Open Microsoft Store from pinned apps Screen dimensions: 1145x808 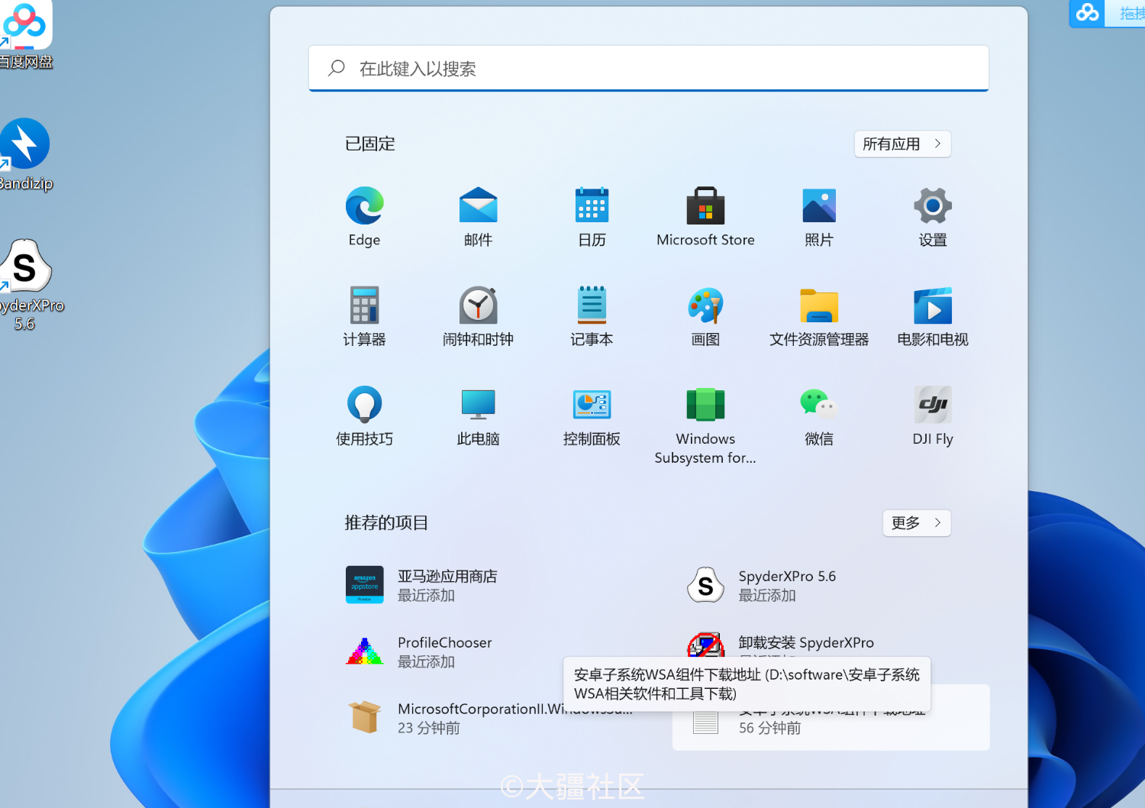coord(705,217)
